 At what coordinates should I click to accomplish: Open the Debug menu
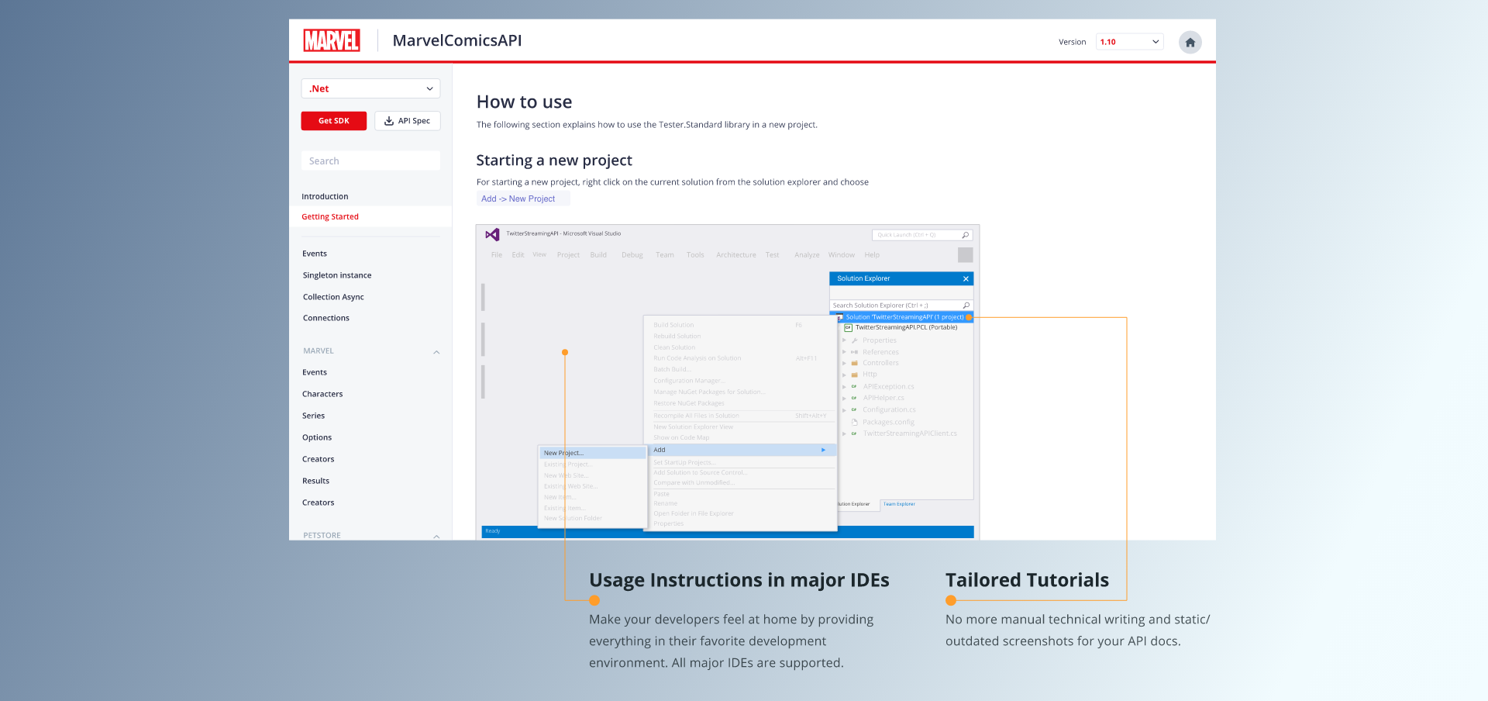[x=632, y=255]
